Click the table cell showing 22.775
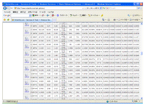 coord(41,44)
